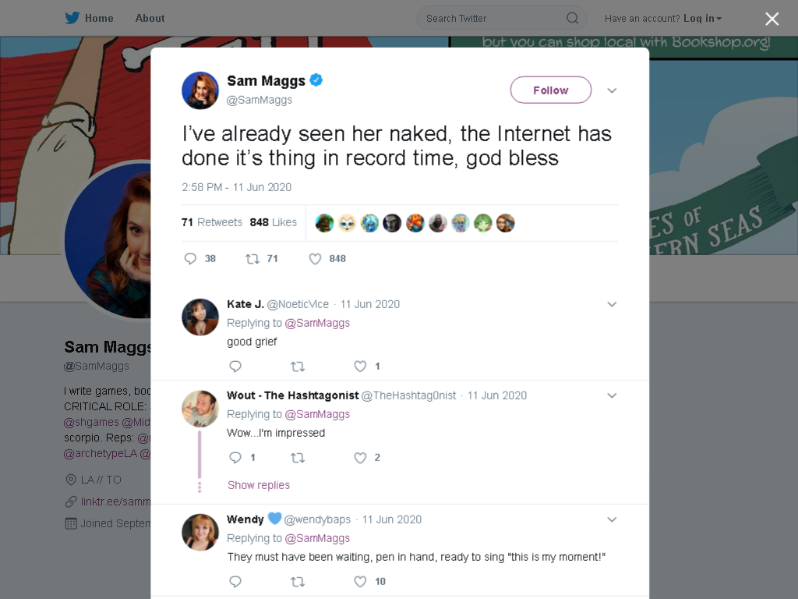Expand options chevron on Wendy's reply
This screenshot has width=798, height=599.
click(x=612, y=519)
